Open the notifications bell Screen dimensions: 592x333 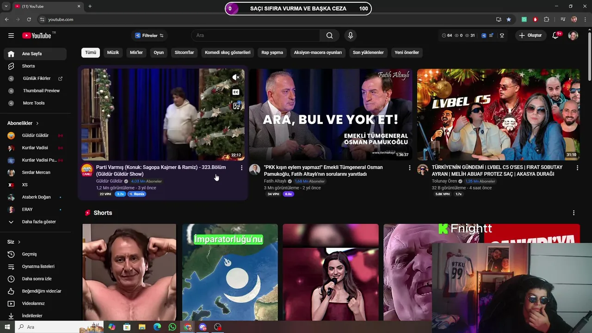(x=555, y=36)
